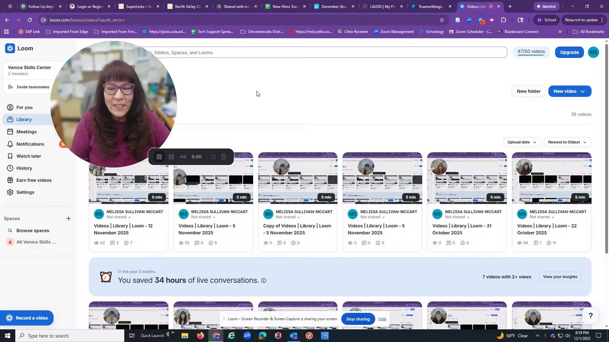Click View your insights button
This screenshot has height=342, width=609.
[560, 277]
